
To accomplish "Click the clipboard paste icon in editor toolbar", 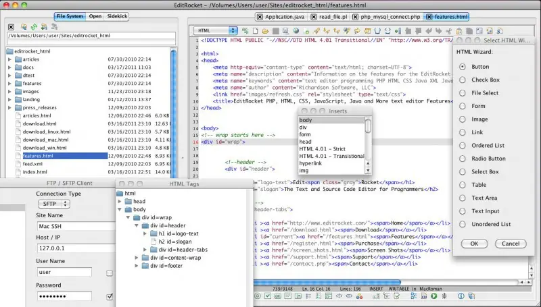I will tap(459, 31).
